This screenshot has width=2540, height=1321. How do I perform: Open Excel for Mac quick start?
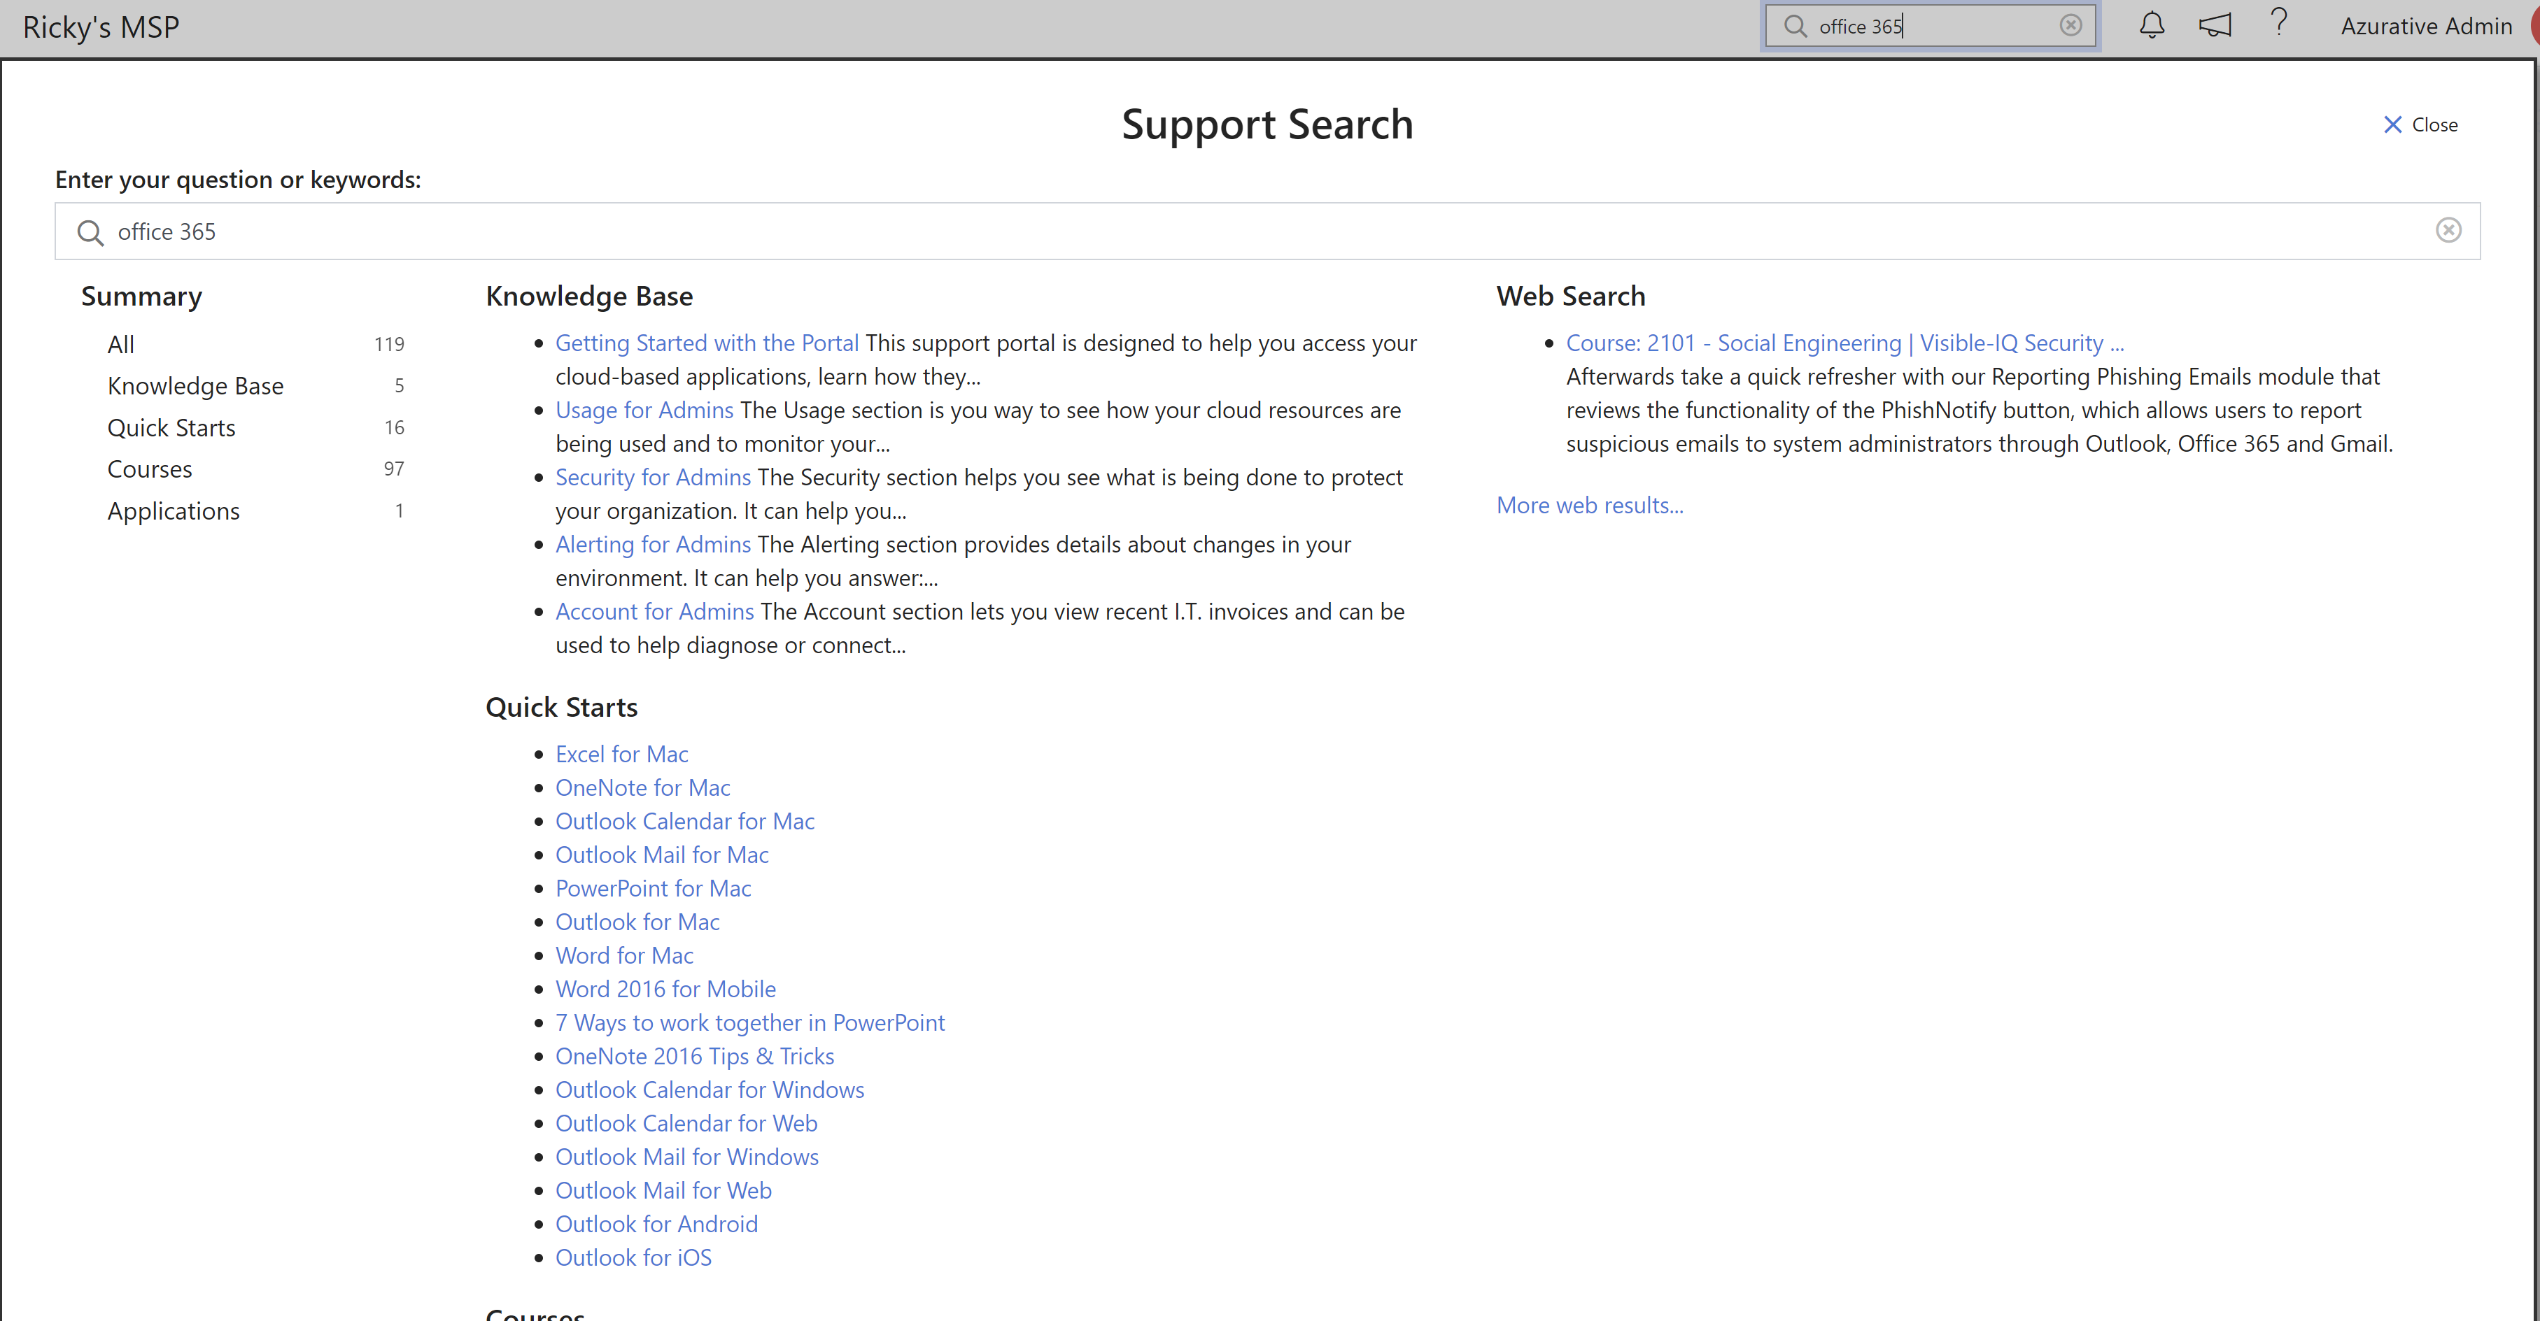(x=621, y=754)
